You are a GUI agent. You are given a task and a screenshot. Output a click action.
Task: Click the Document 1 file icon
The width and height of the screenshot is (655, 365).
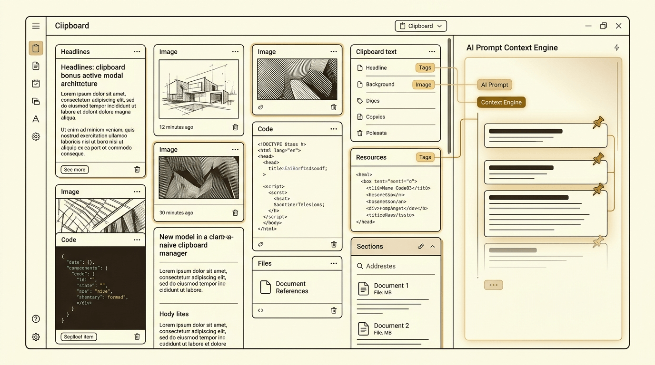coord(364,289)
